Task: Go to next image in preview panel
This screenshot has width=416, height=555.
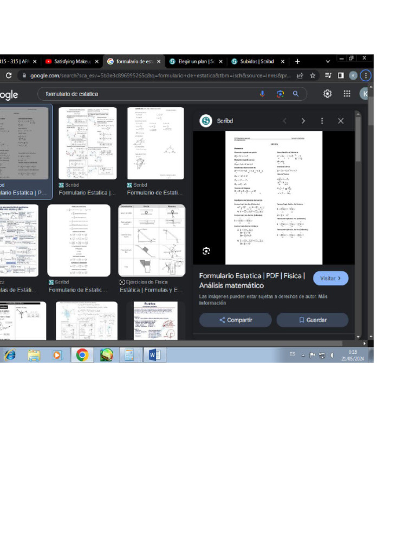Action: click(x=303, y=121)
